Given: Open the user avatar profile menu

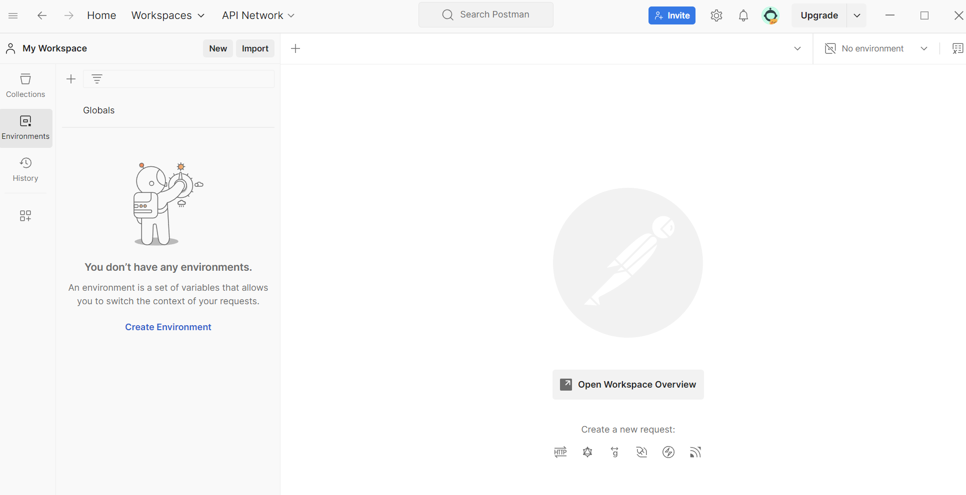Looking at the screenshot, I should [x=770, y=15].
